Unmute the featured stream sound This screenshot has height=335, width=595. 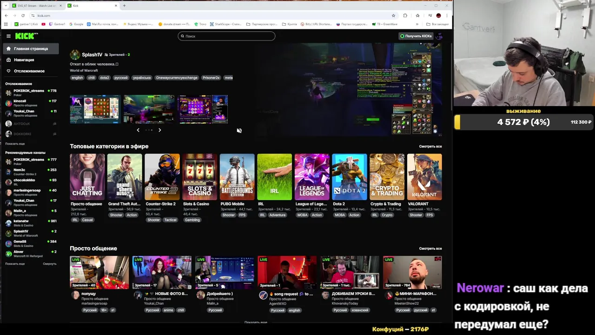[x=239, y=131]
